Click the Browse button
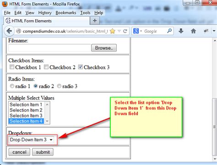 [x=104, y=48]
